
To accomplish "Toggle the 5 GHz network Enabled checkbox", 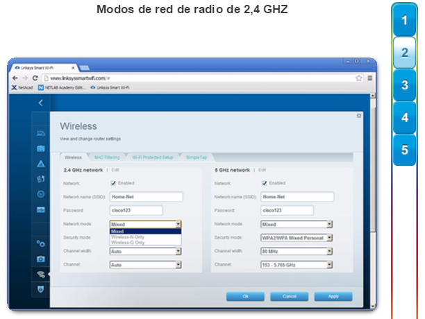I will [x=265, y=183].
